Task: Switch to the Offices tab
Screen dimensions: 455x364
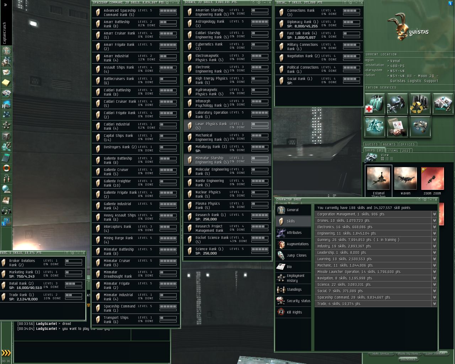Action: coord(408,144)
